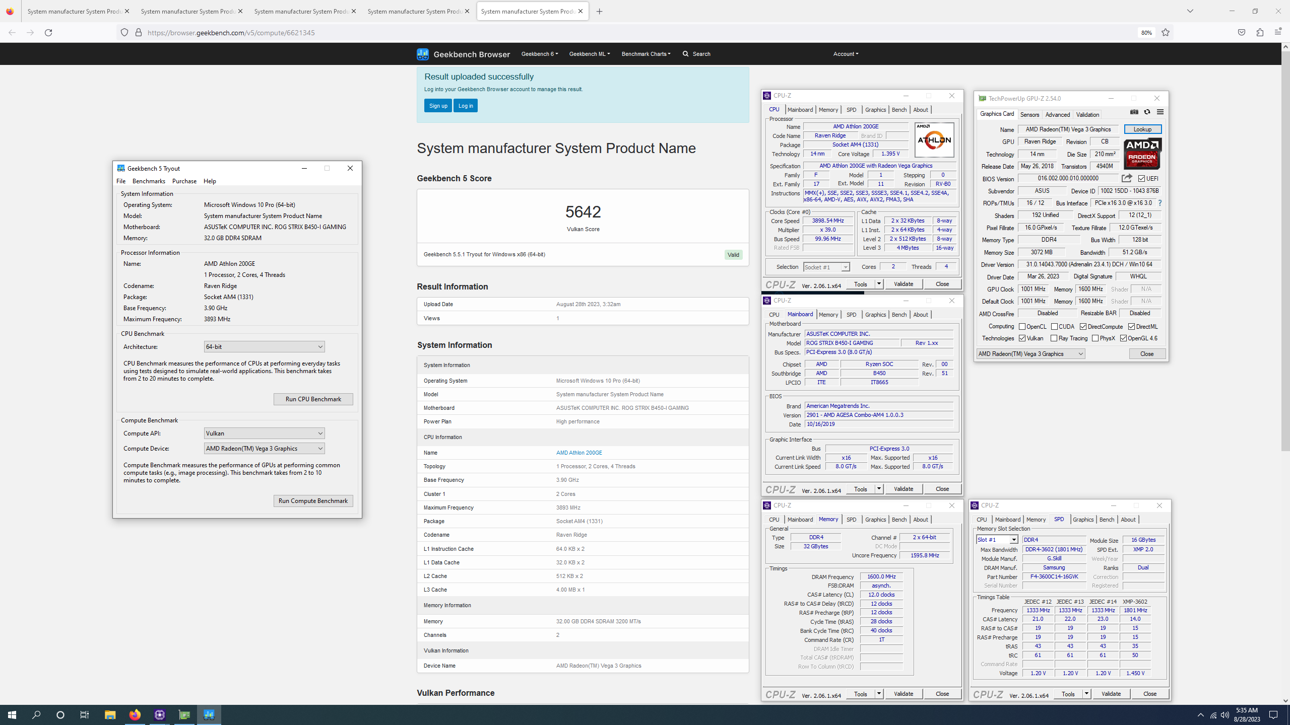Open the Slot #1 memory slot dropdown
Image resolution: width=1290 pixels, height=725 pixels.
[997, 540]
